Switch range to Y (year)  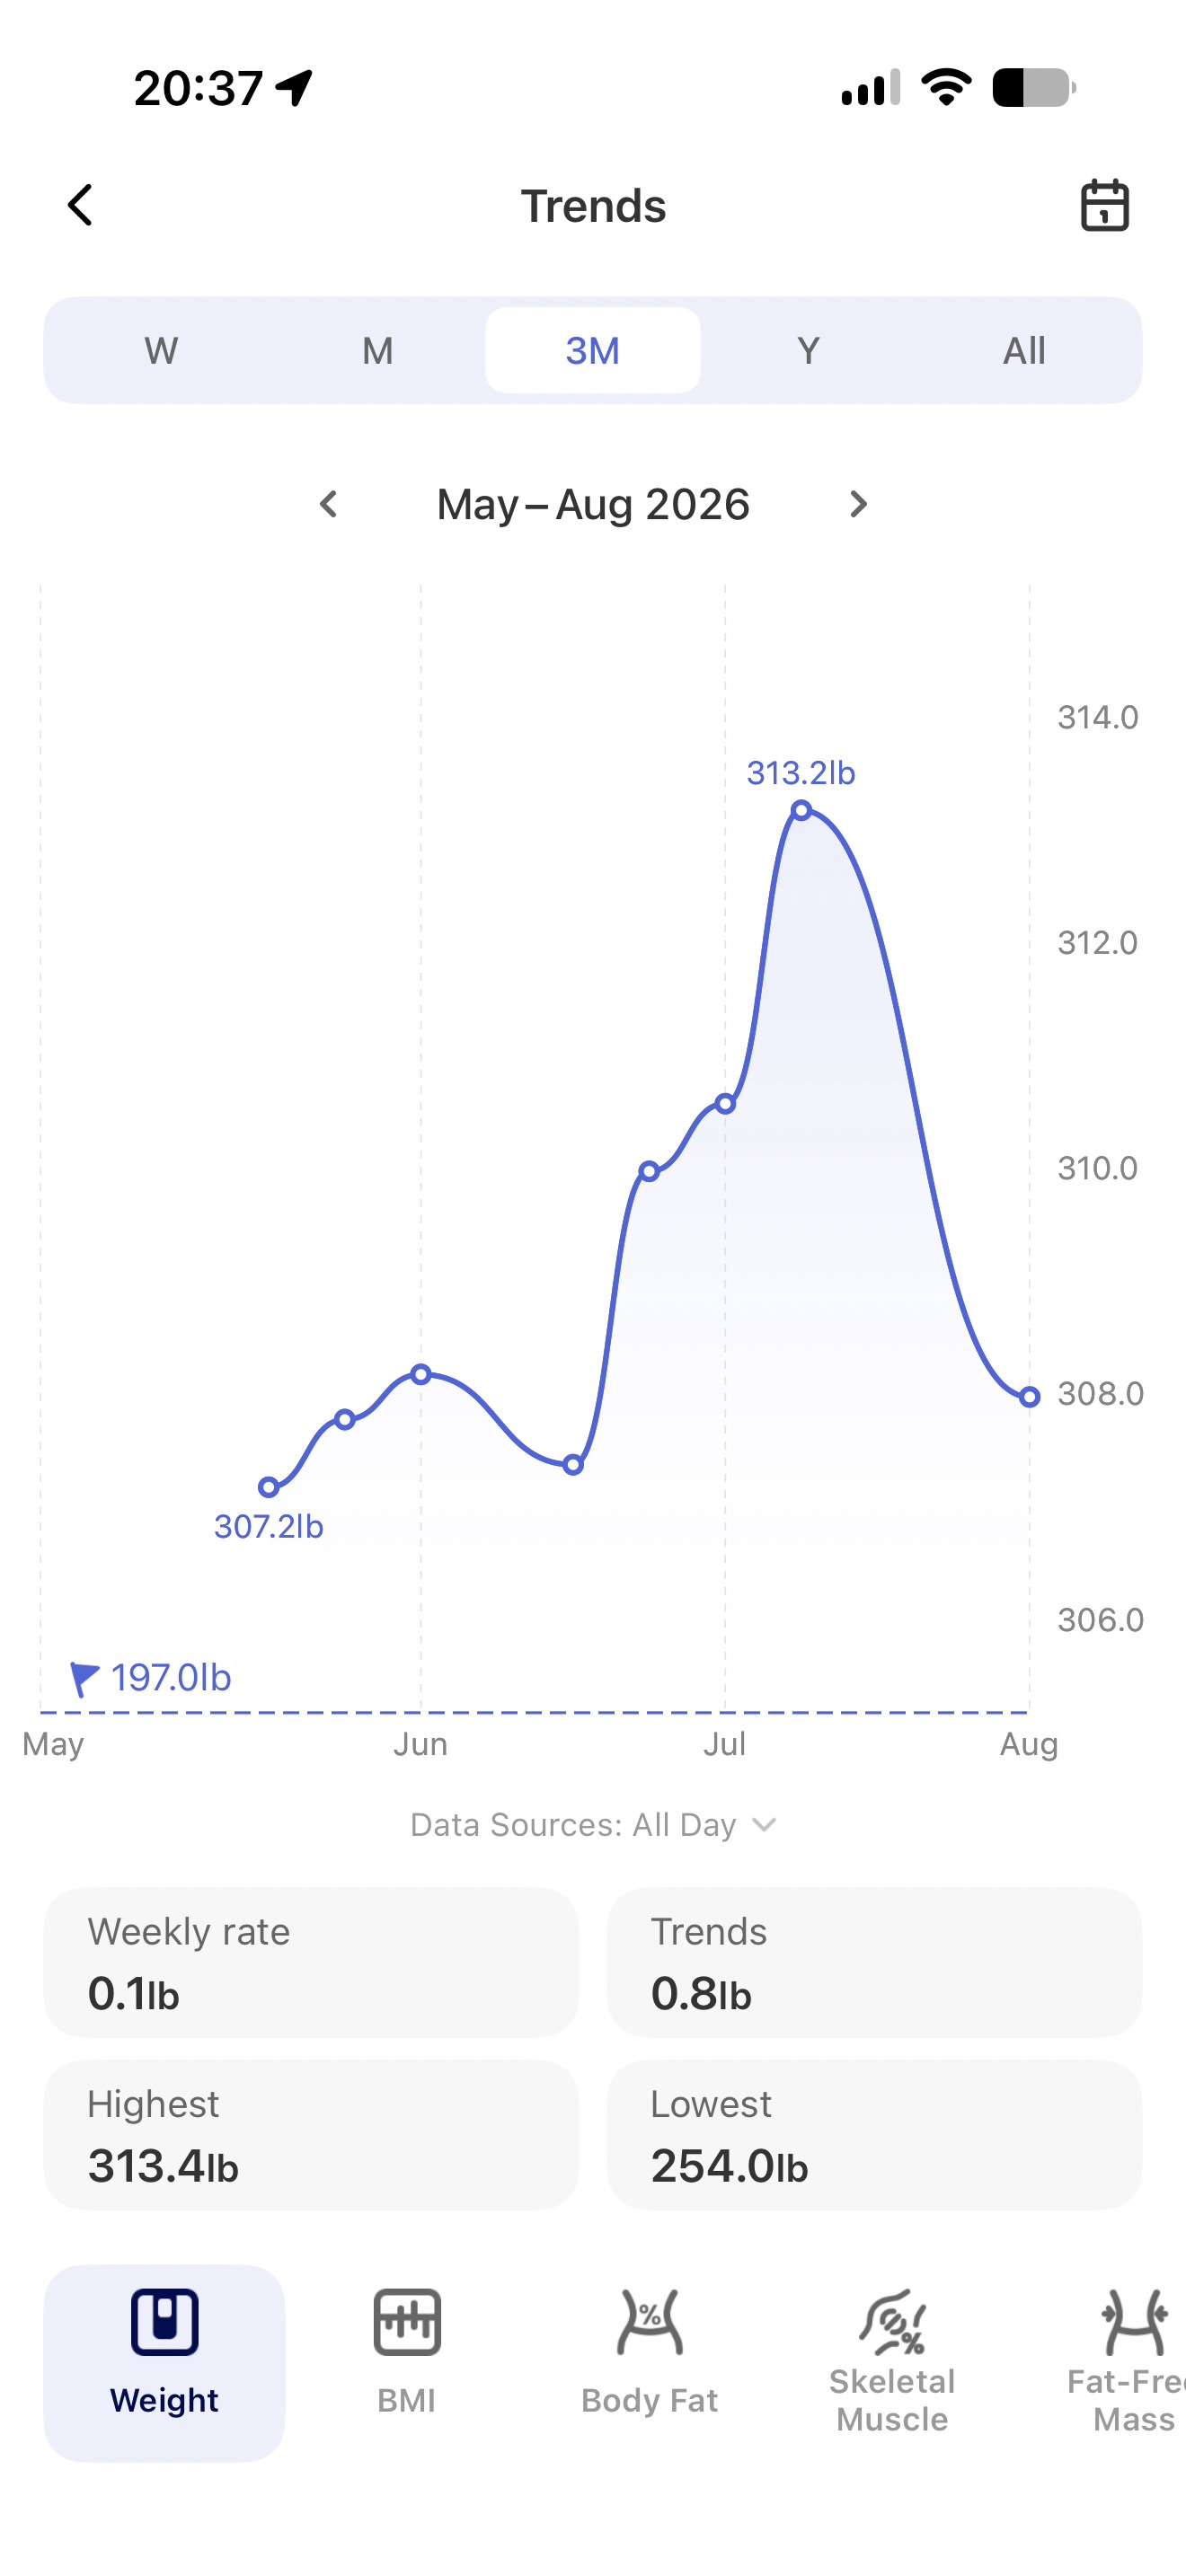coord(808,351)
